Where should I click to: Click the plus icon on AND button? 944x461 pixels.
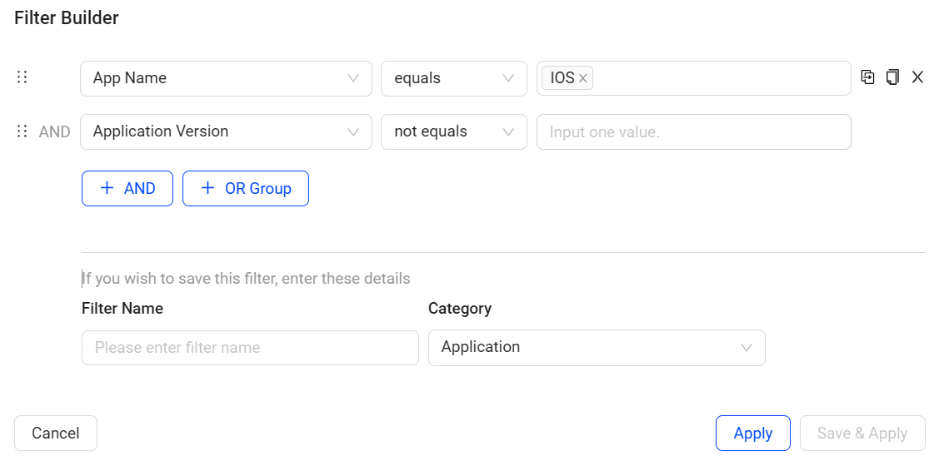(107, 188)
